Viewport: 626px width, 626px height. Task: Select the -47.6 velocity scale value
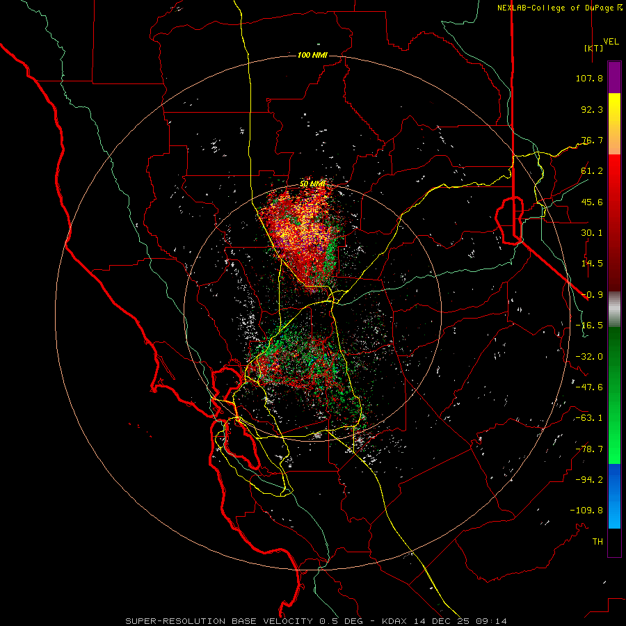point(589,387)
